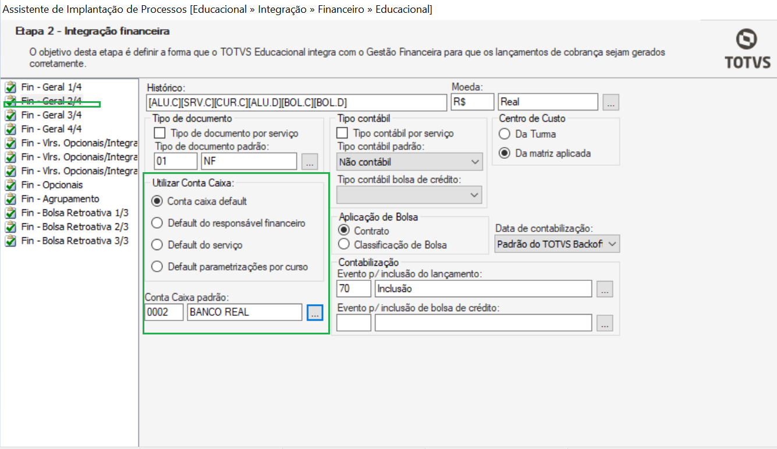Click the BANCO REAL account name field

click(x=245, y=312)
